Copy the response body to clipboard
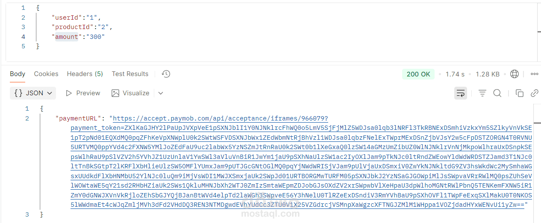 [519, 93]
